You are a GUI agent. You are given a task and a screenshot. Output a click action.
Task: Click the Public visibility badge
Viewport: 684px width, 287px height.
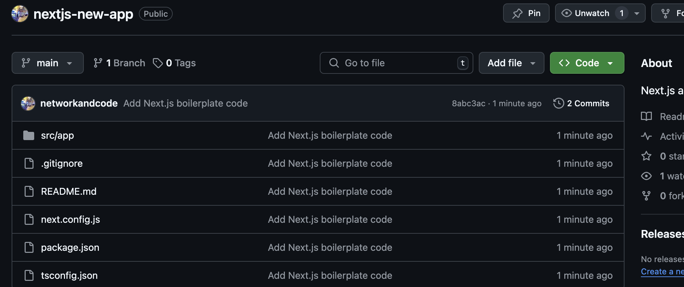(x=156, y=14)
